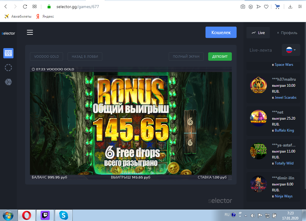This screenshot has height=221, width=306.
Task: Click the power plug tray icon
Action: (274, 215)
